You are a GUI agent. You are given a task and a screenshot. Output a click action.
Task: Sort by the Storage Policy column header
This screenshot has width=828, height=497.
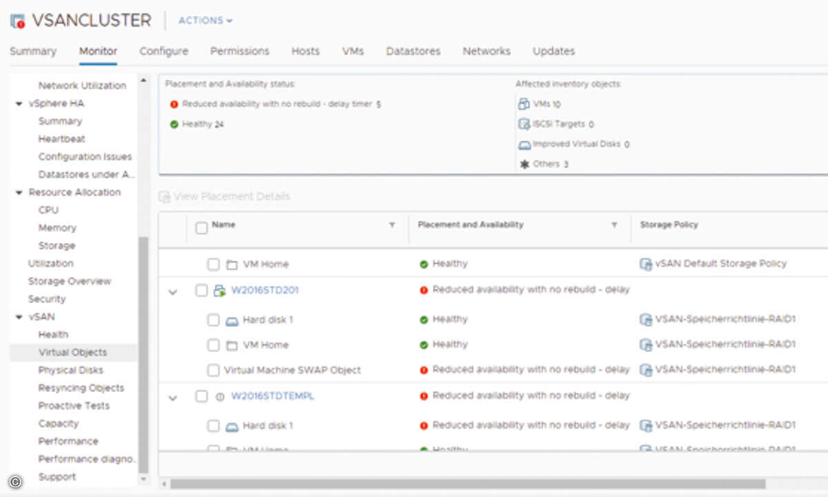coord(669,225)
